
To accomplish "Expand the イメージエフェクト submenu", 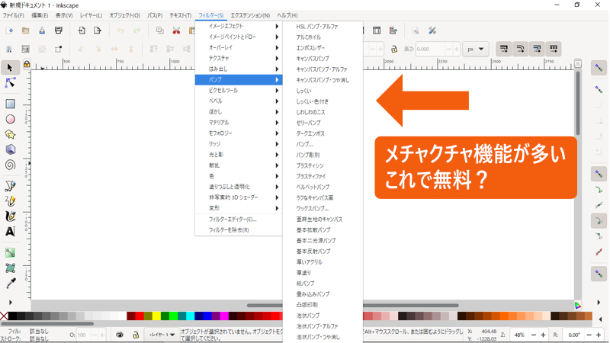I will (x=239, y=26).
